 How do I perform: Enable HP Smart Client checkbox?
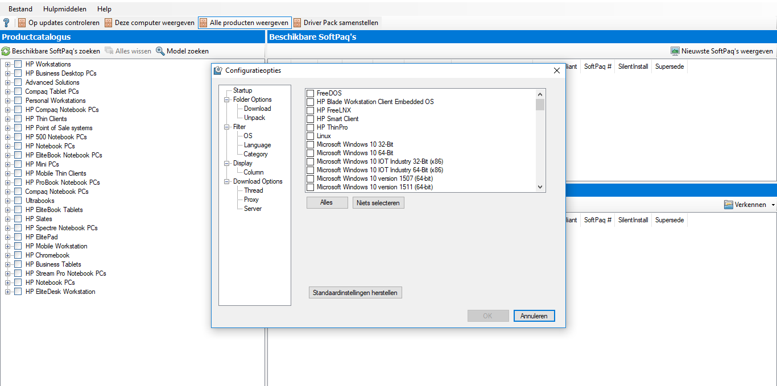(x=311, y=119)
